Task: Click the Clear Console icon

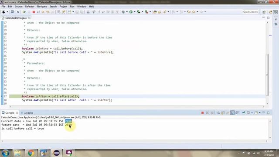Action: (x=218, y=113)
